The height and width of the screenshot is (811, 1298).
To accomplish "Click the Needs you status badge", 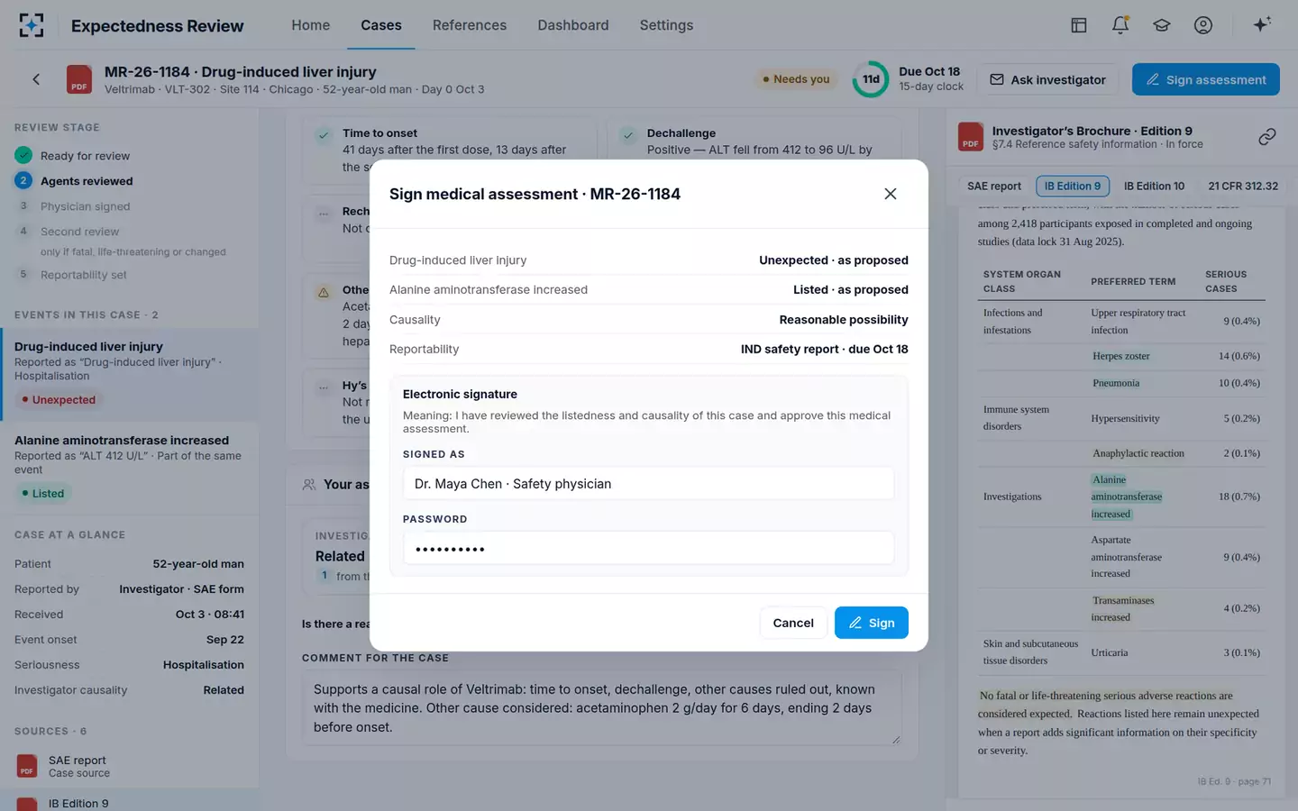I will click(796, 79).
